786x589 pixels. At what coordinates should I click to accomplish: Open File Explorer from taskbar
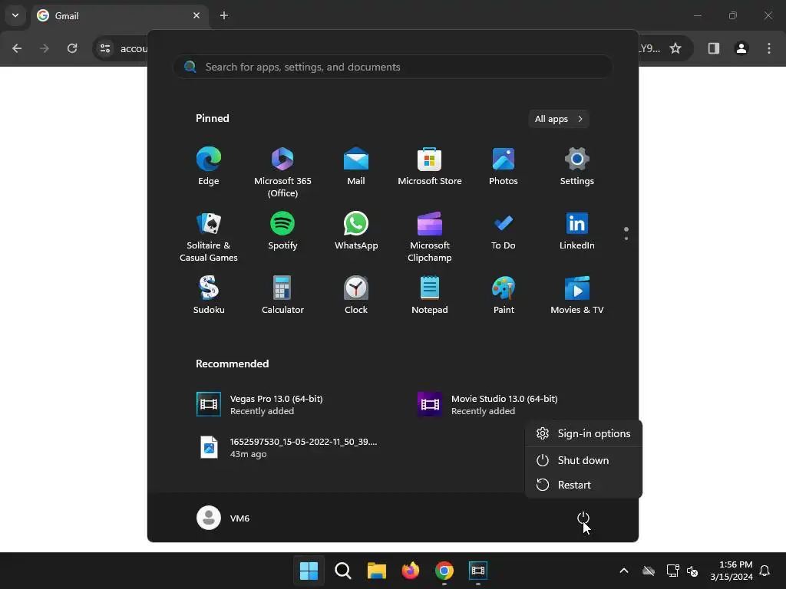(376, 571)
